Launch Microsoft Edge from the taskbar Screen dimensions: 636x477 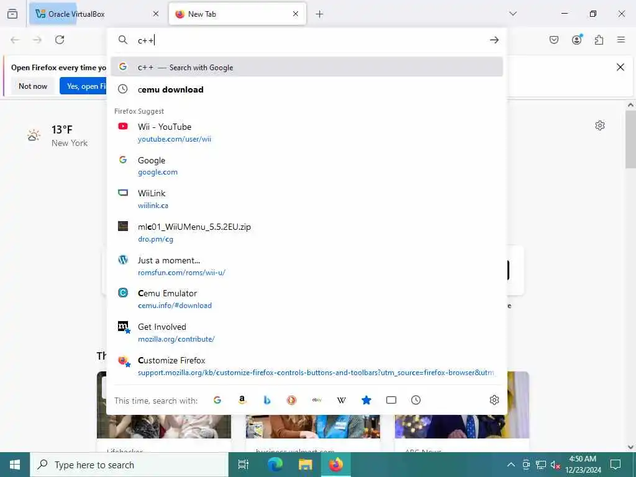click(275, 465)
